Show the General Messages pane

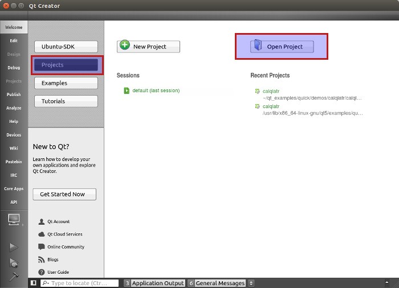point(217,283)
